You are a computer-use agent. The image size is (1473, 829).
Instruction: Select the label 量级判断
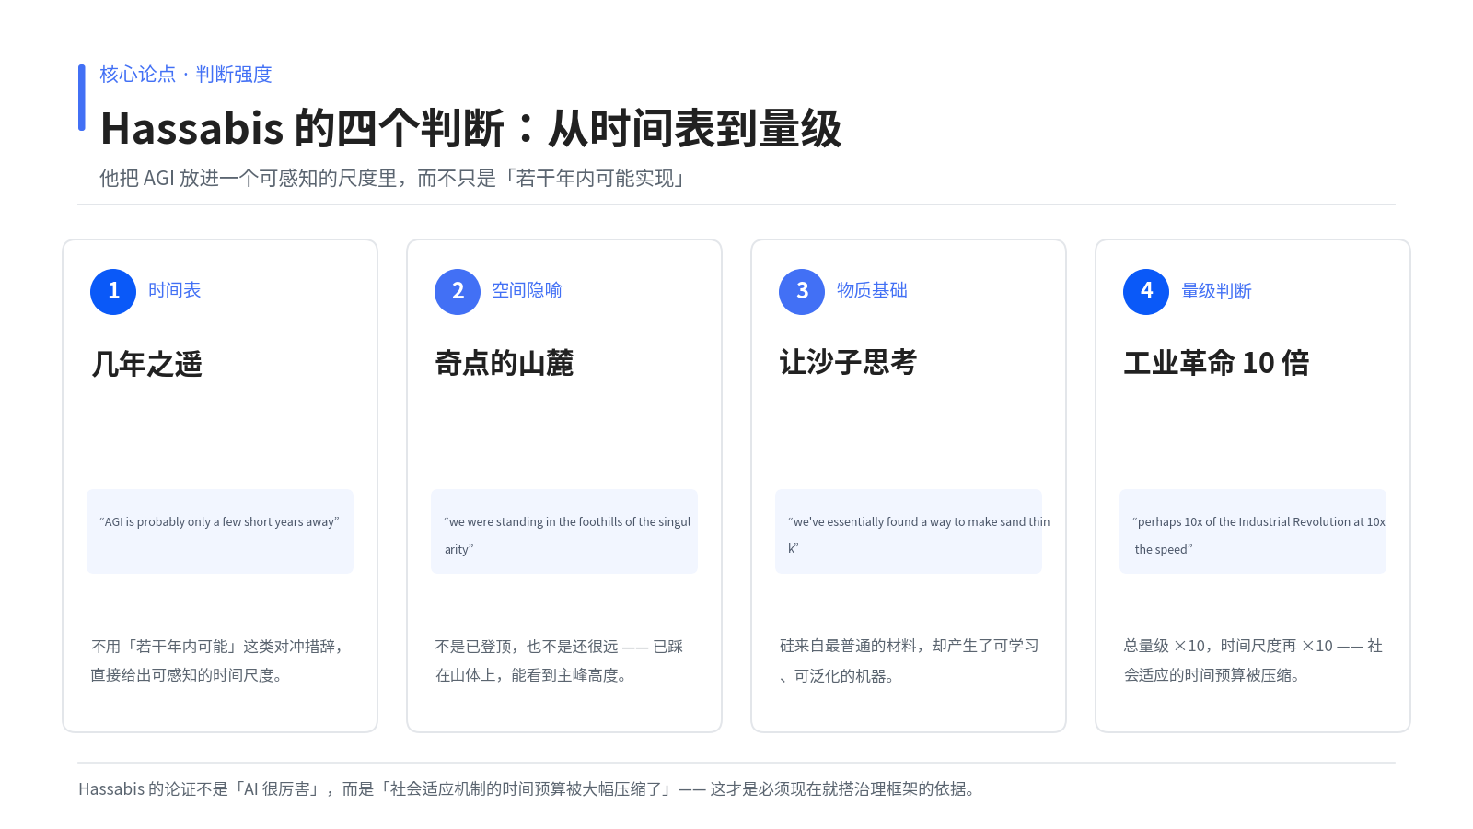1216,291
